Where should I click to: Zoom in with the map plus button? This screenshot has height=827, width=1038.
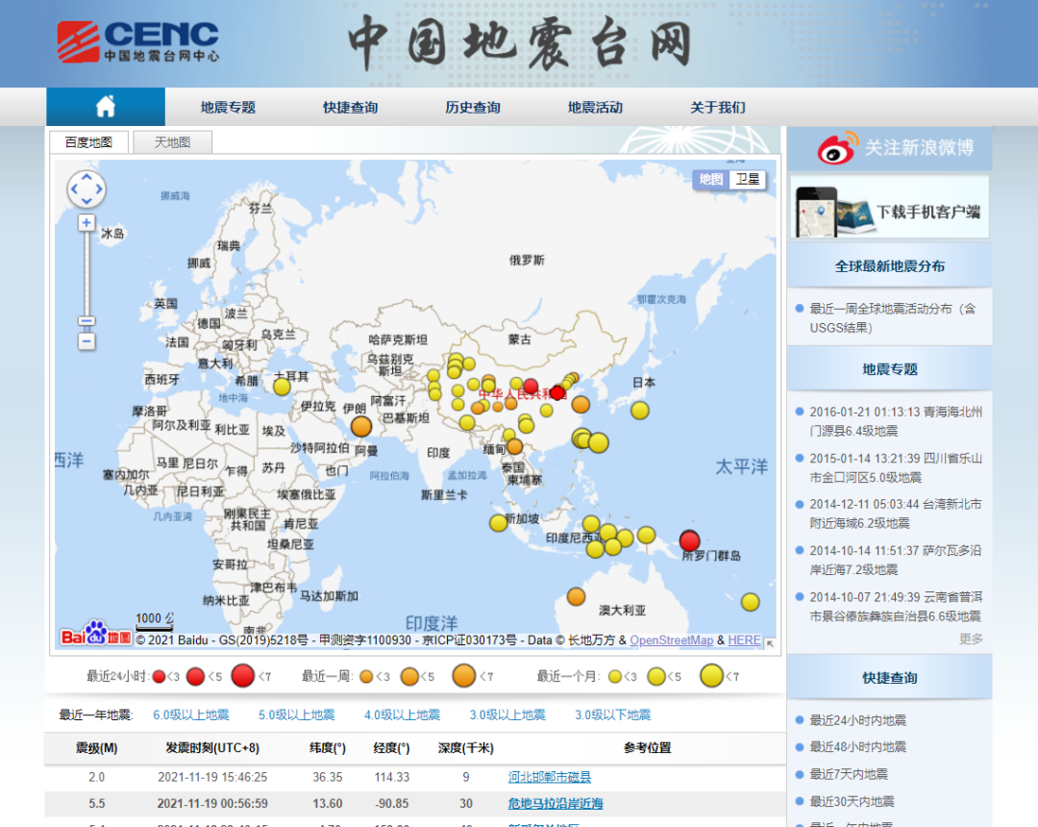(86, 223)
